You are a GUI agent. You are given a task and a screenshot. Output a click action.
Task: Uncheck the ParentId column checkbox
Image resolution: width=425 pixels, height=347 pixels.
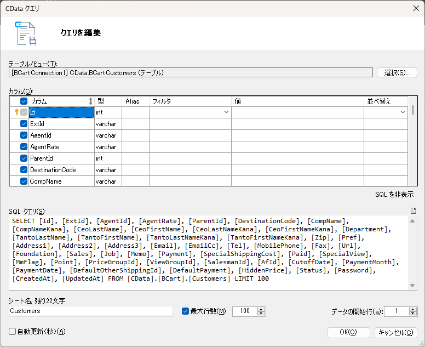click(x=24, y=158)
